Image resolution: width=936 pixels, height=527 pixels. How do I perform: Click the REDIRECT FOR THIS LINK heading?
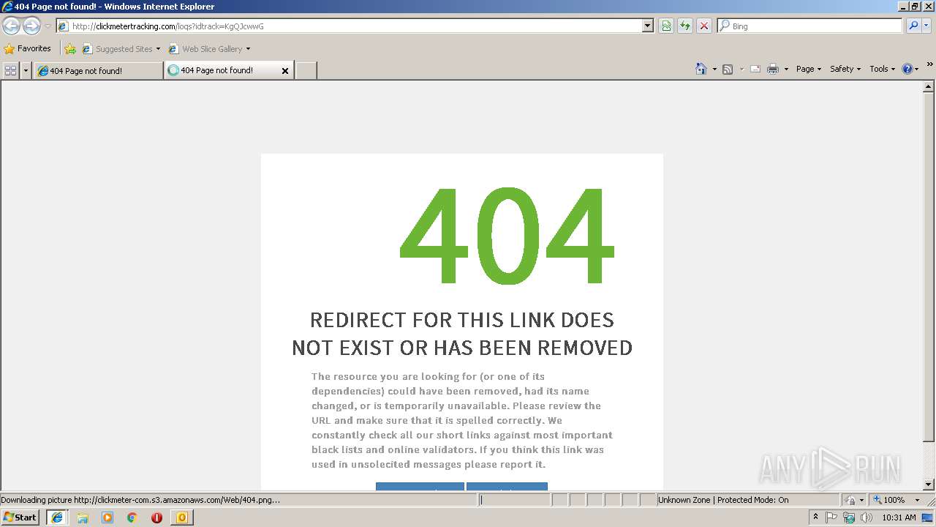point(462,334)
